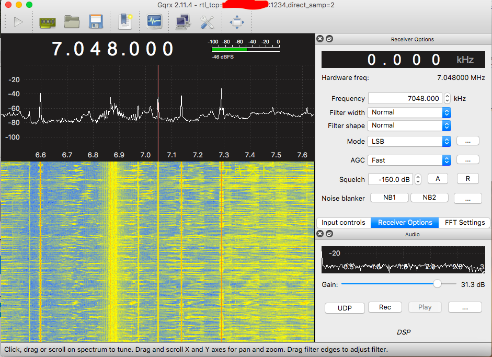492x357 pixels.
Task: Click the status bar tuning hint text
Action: (x=196, y=350)
